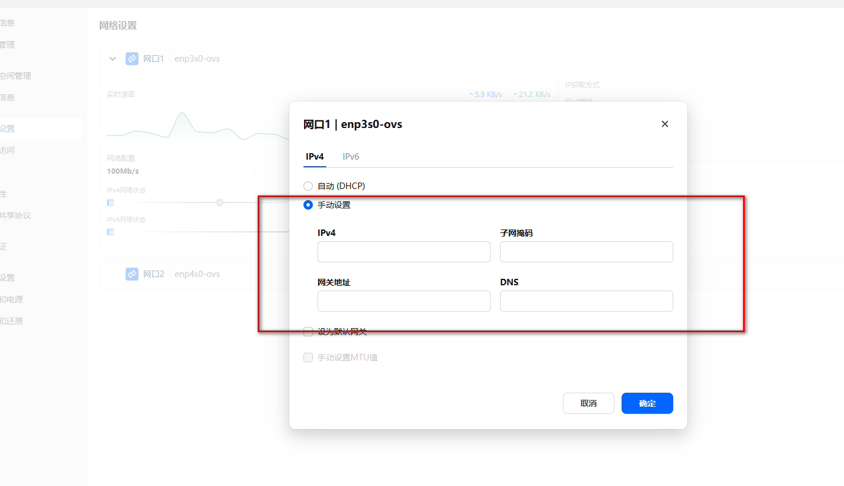Confirm settings with the 确定 button
This screenshot has height=486, width=844.
647,403
